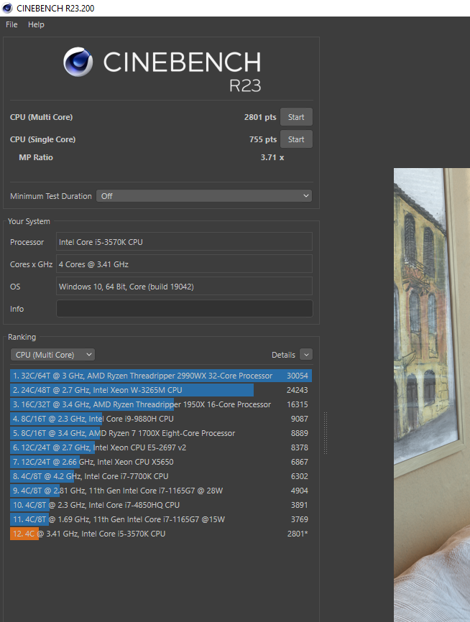
Task: Click the 2801 pts multi core score
Action: (x=260, y=117)
